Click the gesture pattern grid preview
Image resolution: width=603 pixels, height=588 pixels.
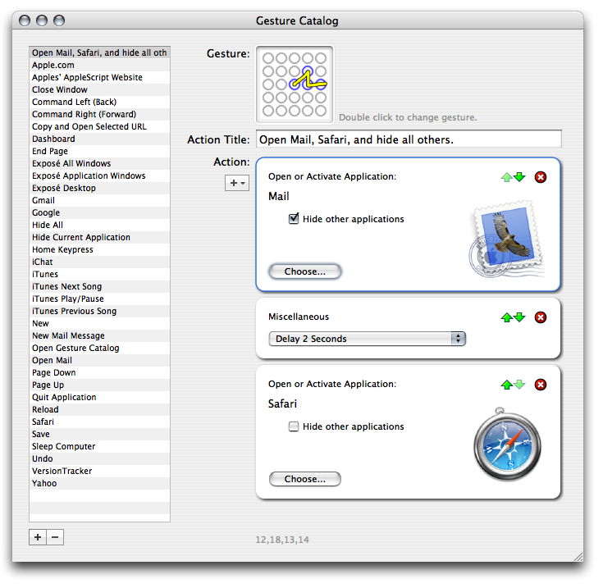tap(295, 84)
